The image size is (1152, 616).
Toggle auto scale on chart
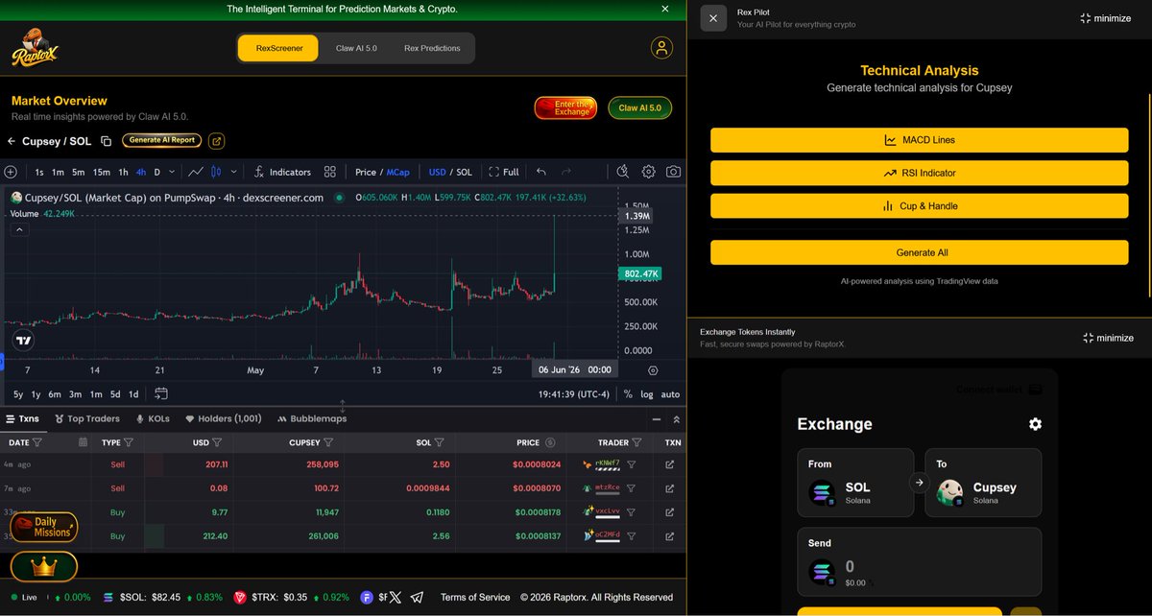670,393
